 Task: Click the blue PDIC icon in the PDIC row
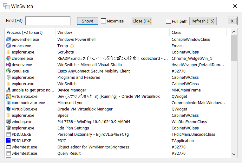pyautogui.click(x=9, y=141)
